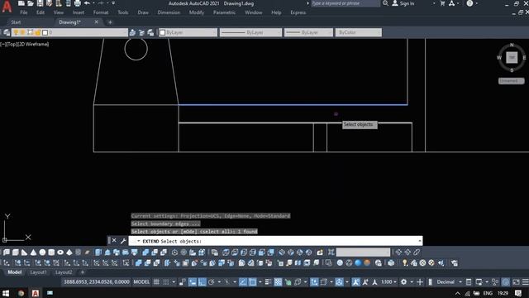Click the Layer States Manager icon
Screen dimensions: 529x298
[150, 32]
